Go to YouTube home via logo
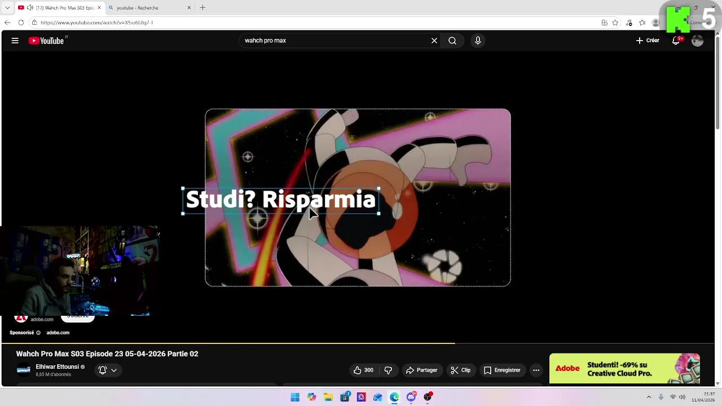722x406 pixels. coord(47,41)
